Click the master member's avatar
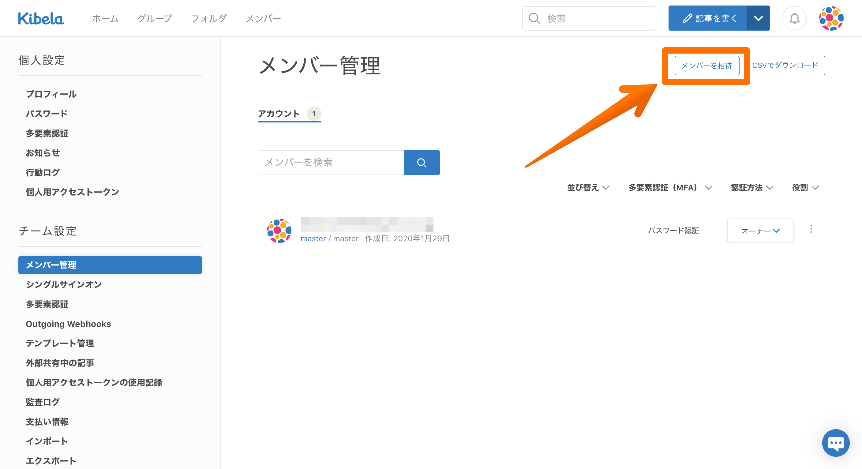 [279, 231]
